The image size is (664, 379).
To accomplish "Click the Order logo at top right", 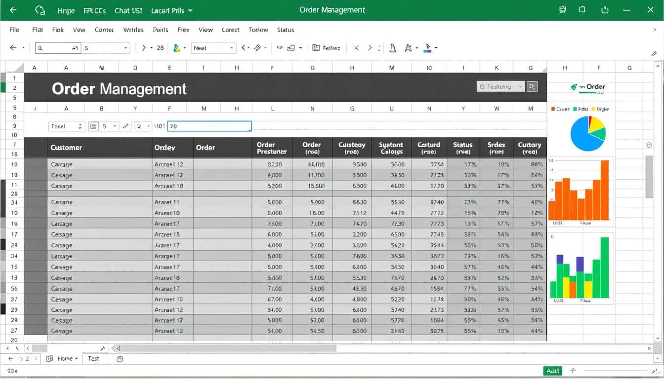I will coord(588,87).
